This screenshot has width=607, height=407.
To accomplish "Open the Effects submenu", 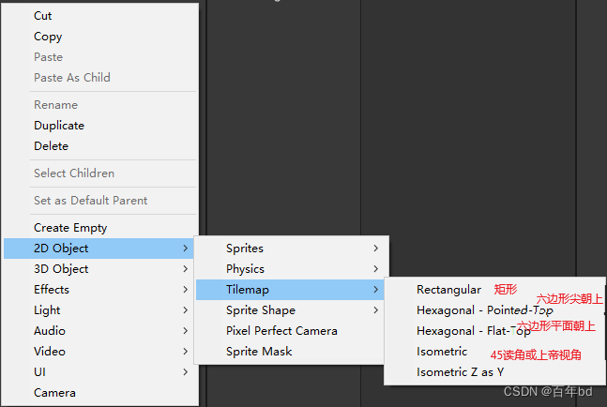I will 52,290.
